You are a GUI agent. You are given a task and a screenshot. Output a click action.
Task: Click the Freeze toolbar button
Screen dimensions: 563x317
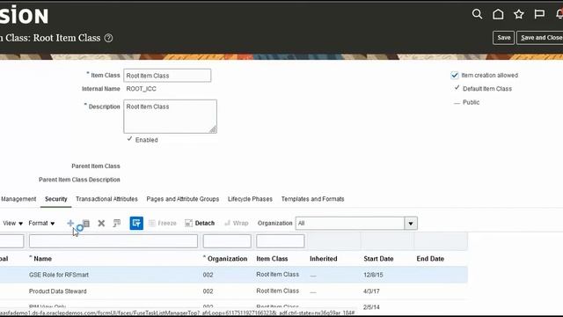point(163,223)
